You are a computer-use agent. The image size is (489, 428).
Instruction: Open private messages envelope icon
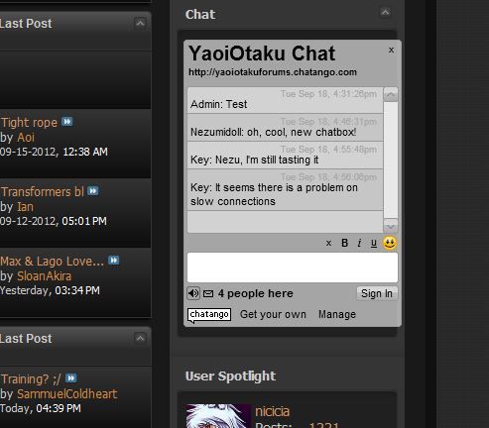click(208, 293)
